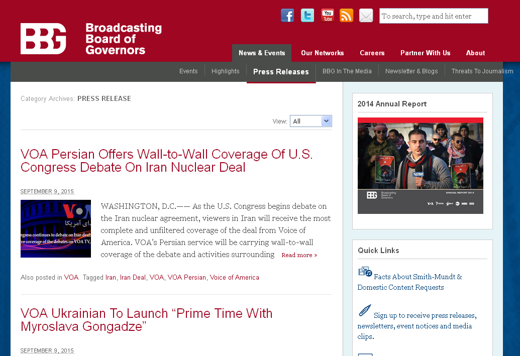This screenshot has height=356, width=520.
Task: Click the Iran Deal tag
Action: tap(133, 278)
